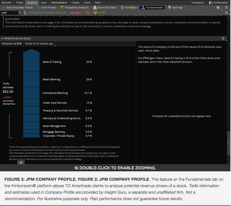Activate OnDemand mode
231x206 pixels.
click(218, 3)
